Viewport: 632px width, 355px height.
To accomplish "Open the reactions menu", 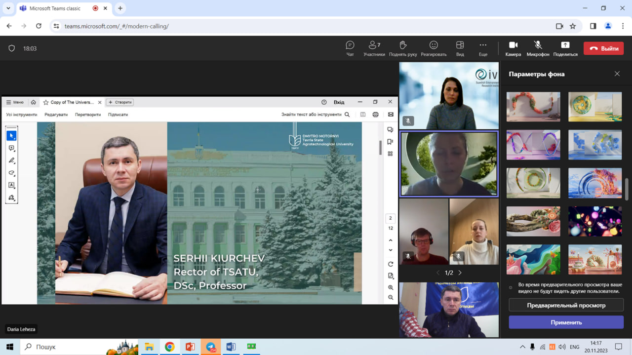I will click(434, 48).
